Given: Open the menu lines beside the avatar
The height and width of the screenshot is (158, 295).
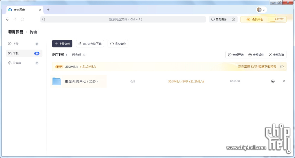Looking at the screenshot, I should pyautogui.click(x=264, y=10).
